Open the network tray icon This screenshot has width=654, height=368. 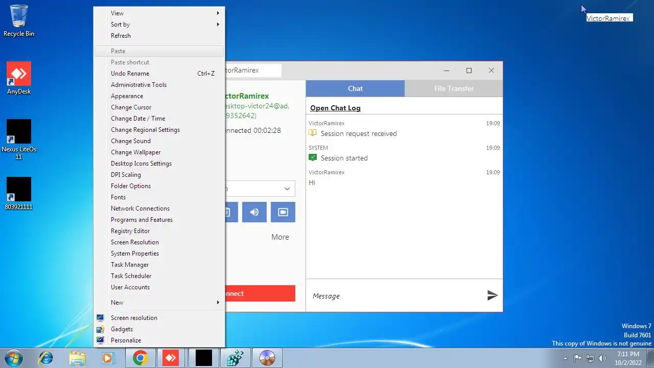[590, 358]
